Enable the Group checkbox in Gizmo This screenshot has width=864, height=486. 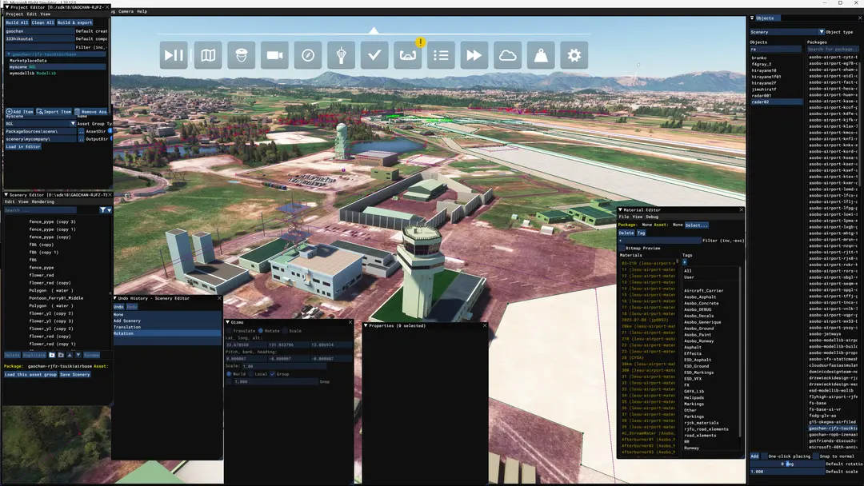click(x=272, y=374)
